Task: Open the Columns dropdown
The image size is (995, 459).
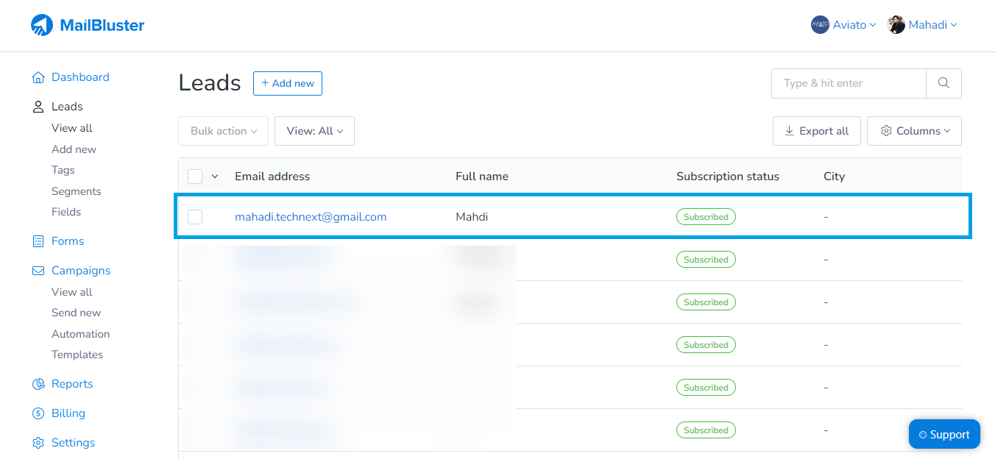Action: coord(914,131)
